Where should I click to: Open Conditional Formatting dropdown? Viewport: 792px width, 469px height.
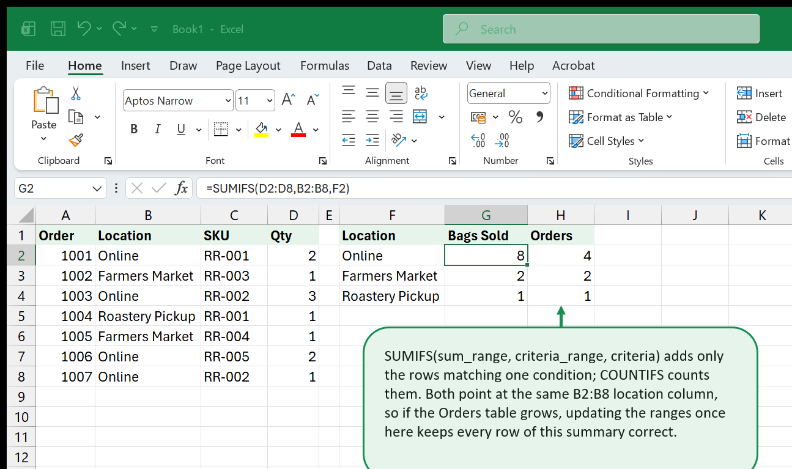(638, 93)
